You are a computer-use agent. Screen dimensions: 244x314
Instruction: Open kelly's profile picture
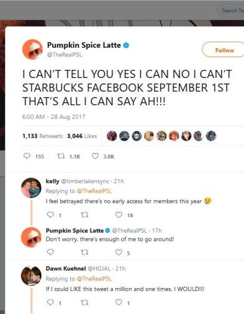tap(31, 188)
